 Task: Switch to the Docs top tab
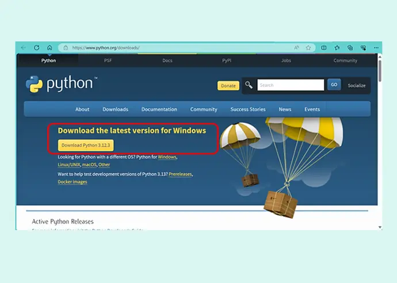point(167,60)
